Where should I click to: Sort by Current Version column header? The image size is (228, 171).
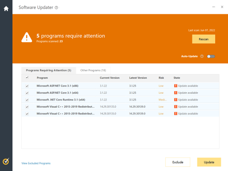[110, 78]
